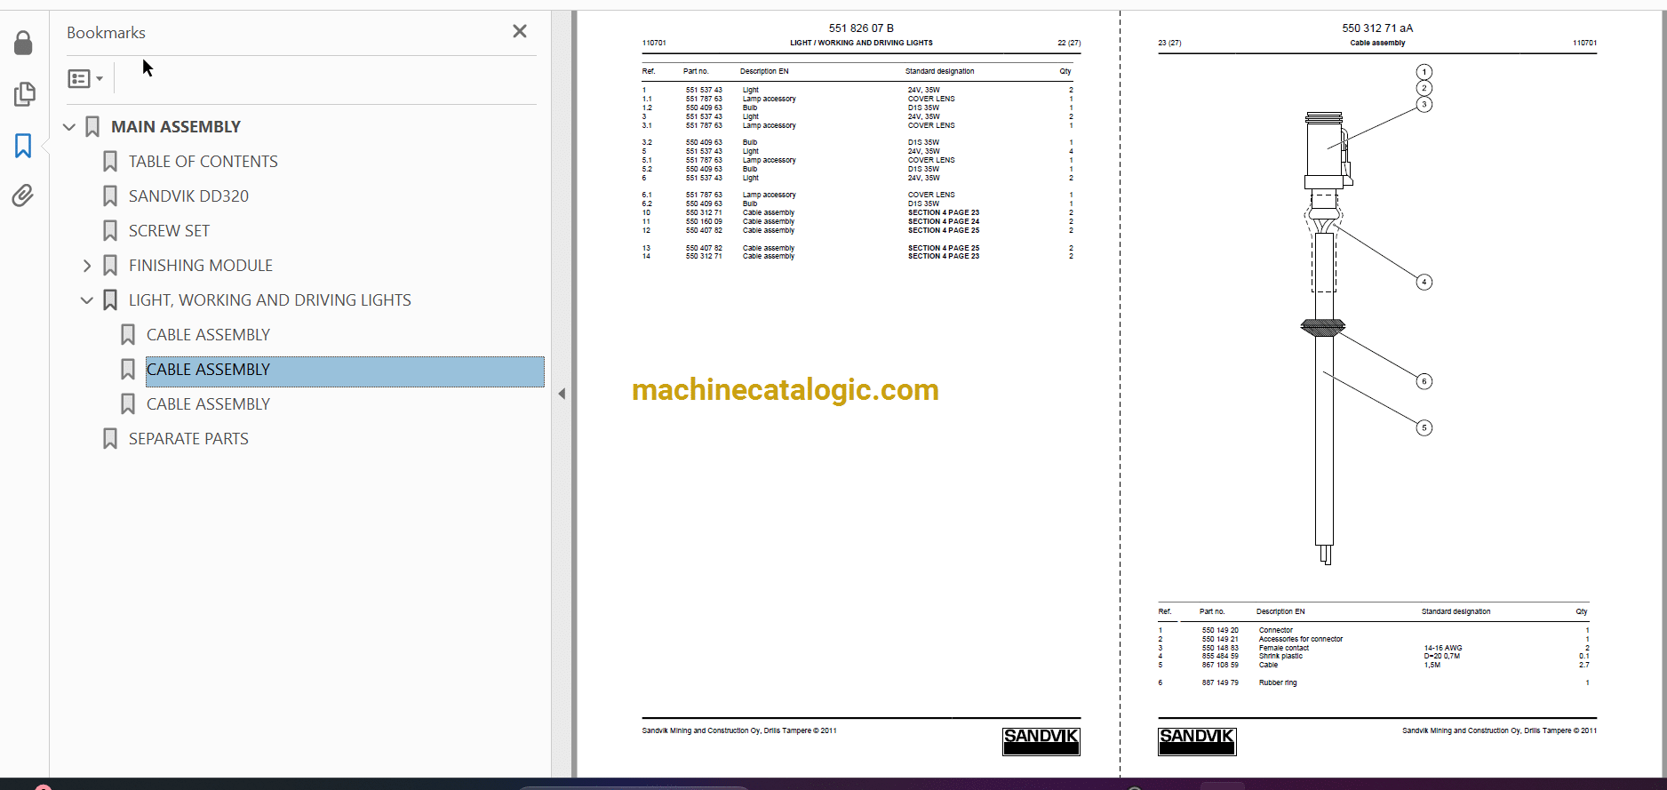Click the Sandvik logo on right page

(1197, 741)
